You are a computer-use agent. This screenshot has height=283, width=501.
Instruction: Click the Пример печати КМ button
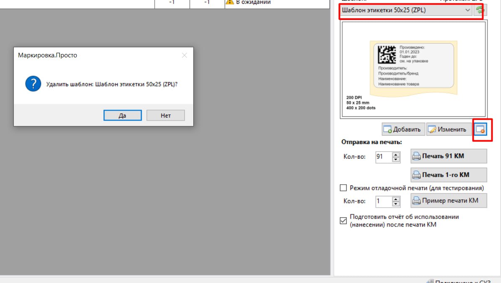449,201
